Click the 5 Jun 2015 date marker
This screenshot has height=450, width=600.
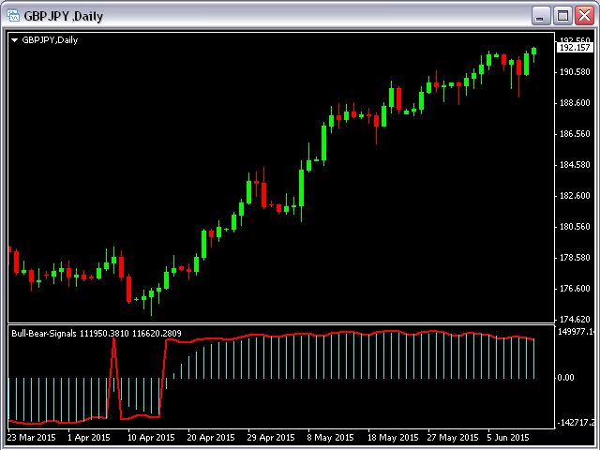(x=508, y=438)
